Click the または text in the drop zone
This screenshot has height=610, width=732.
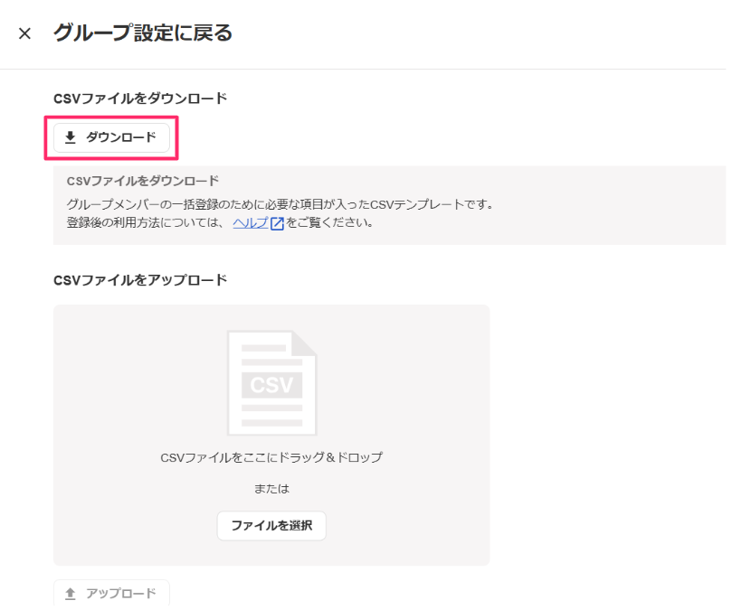271,488
